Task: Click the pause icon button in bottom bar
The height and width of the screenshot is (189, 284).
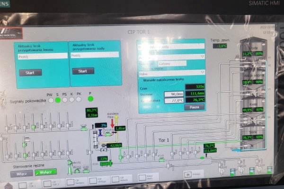Action: pyautogui.click(x=187, y=174)
